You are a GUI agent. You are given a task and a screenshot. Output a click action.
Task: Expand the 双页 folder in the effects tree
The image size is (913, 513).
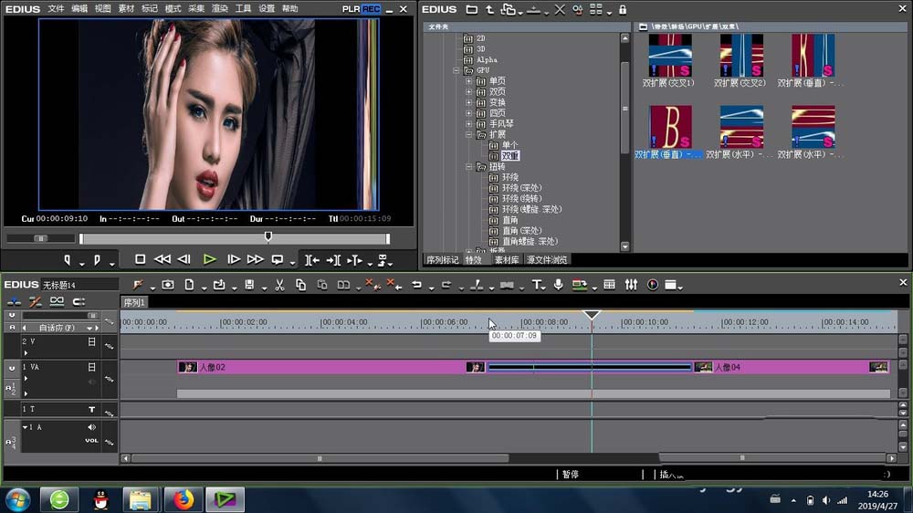[x=468, y=92]
